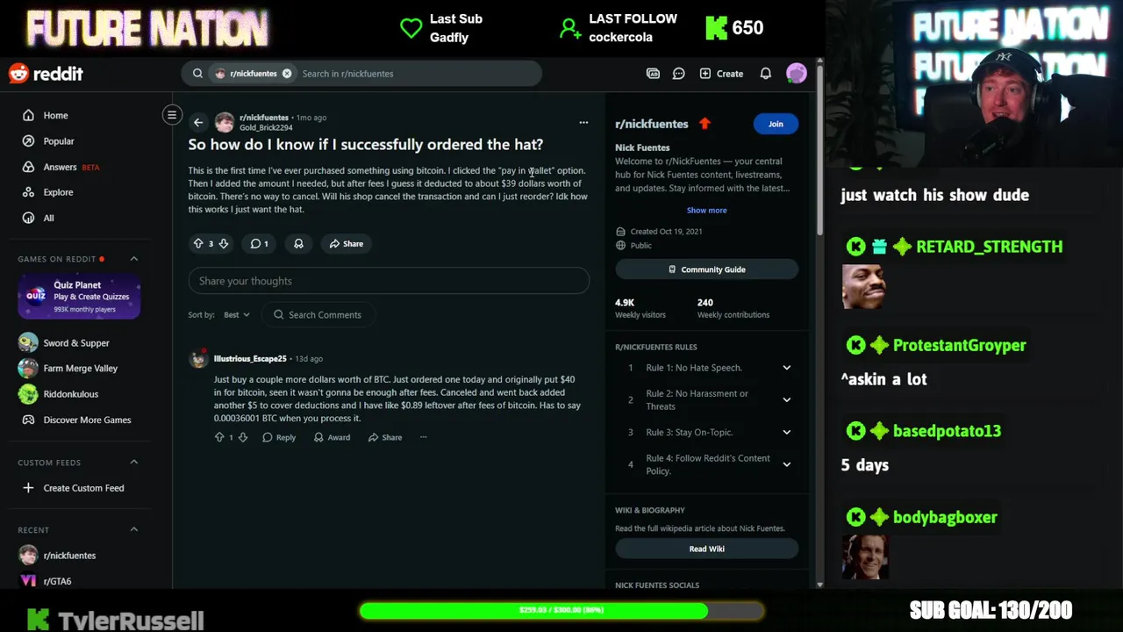This screenshot has width=1123, height=632.
Task: Collapse the Games on Reddit section
Action: pyautogui.click(x=134, y=259)
